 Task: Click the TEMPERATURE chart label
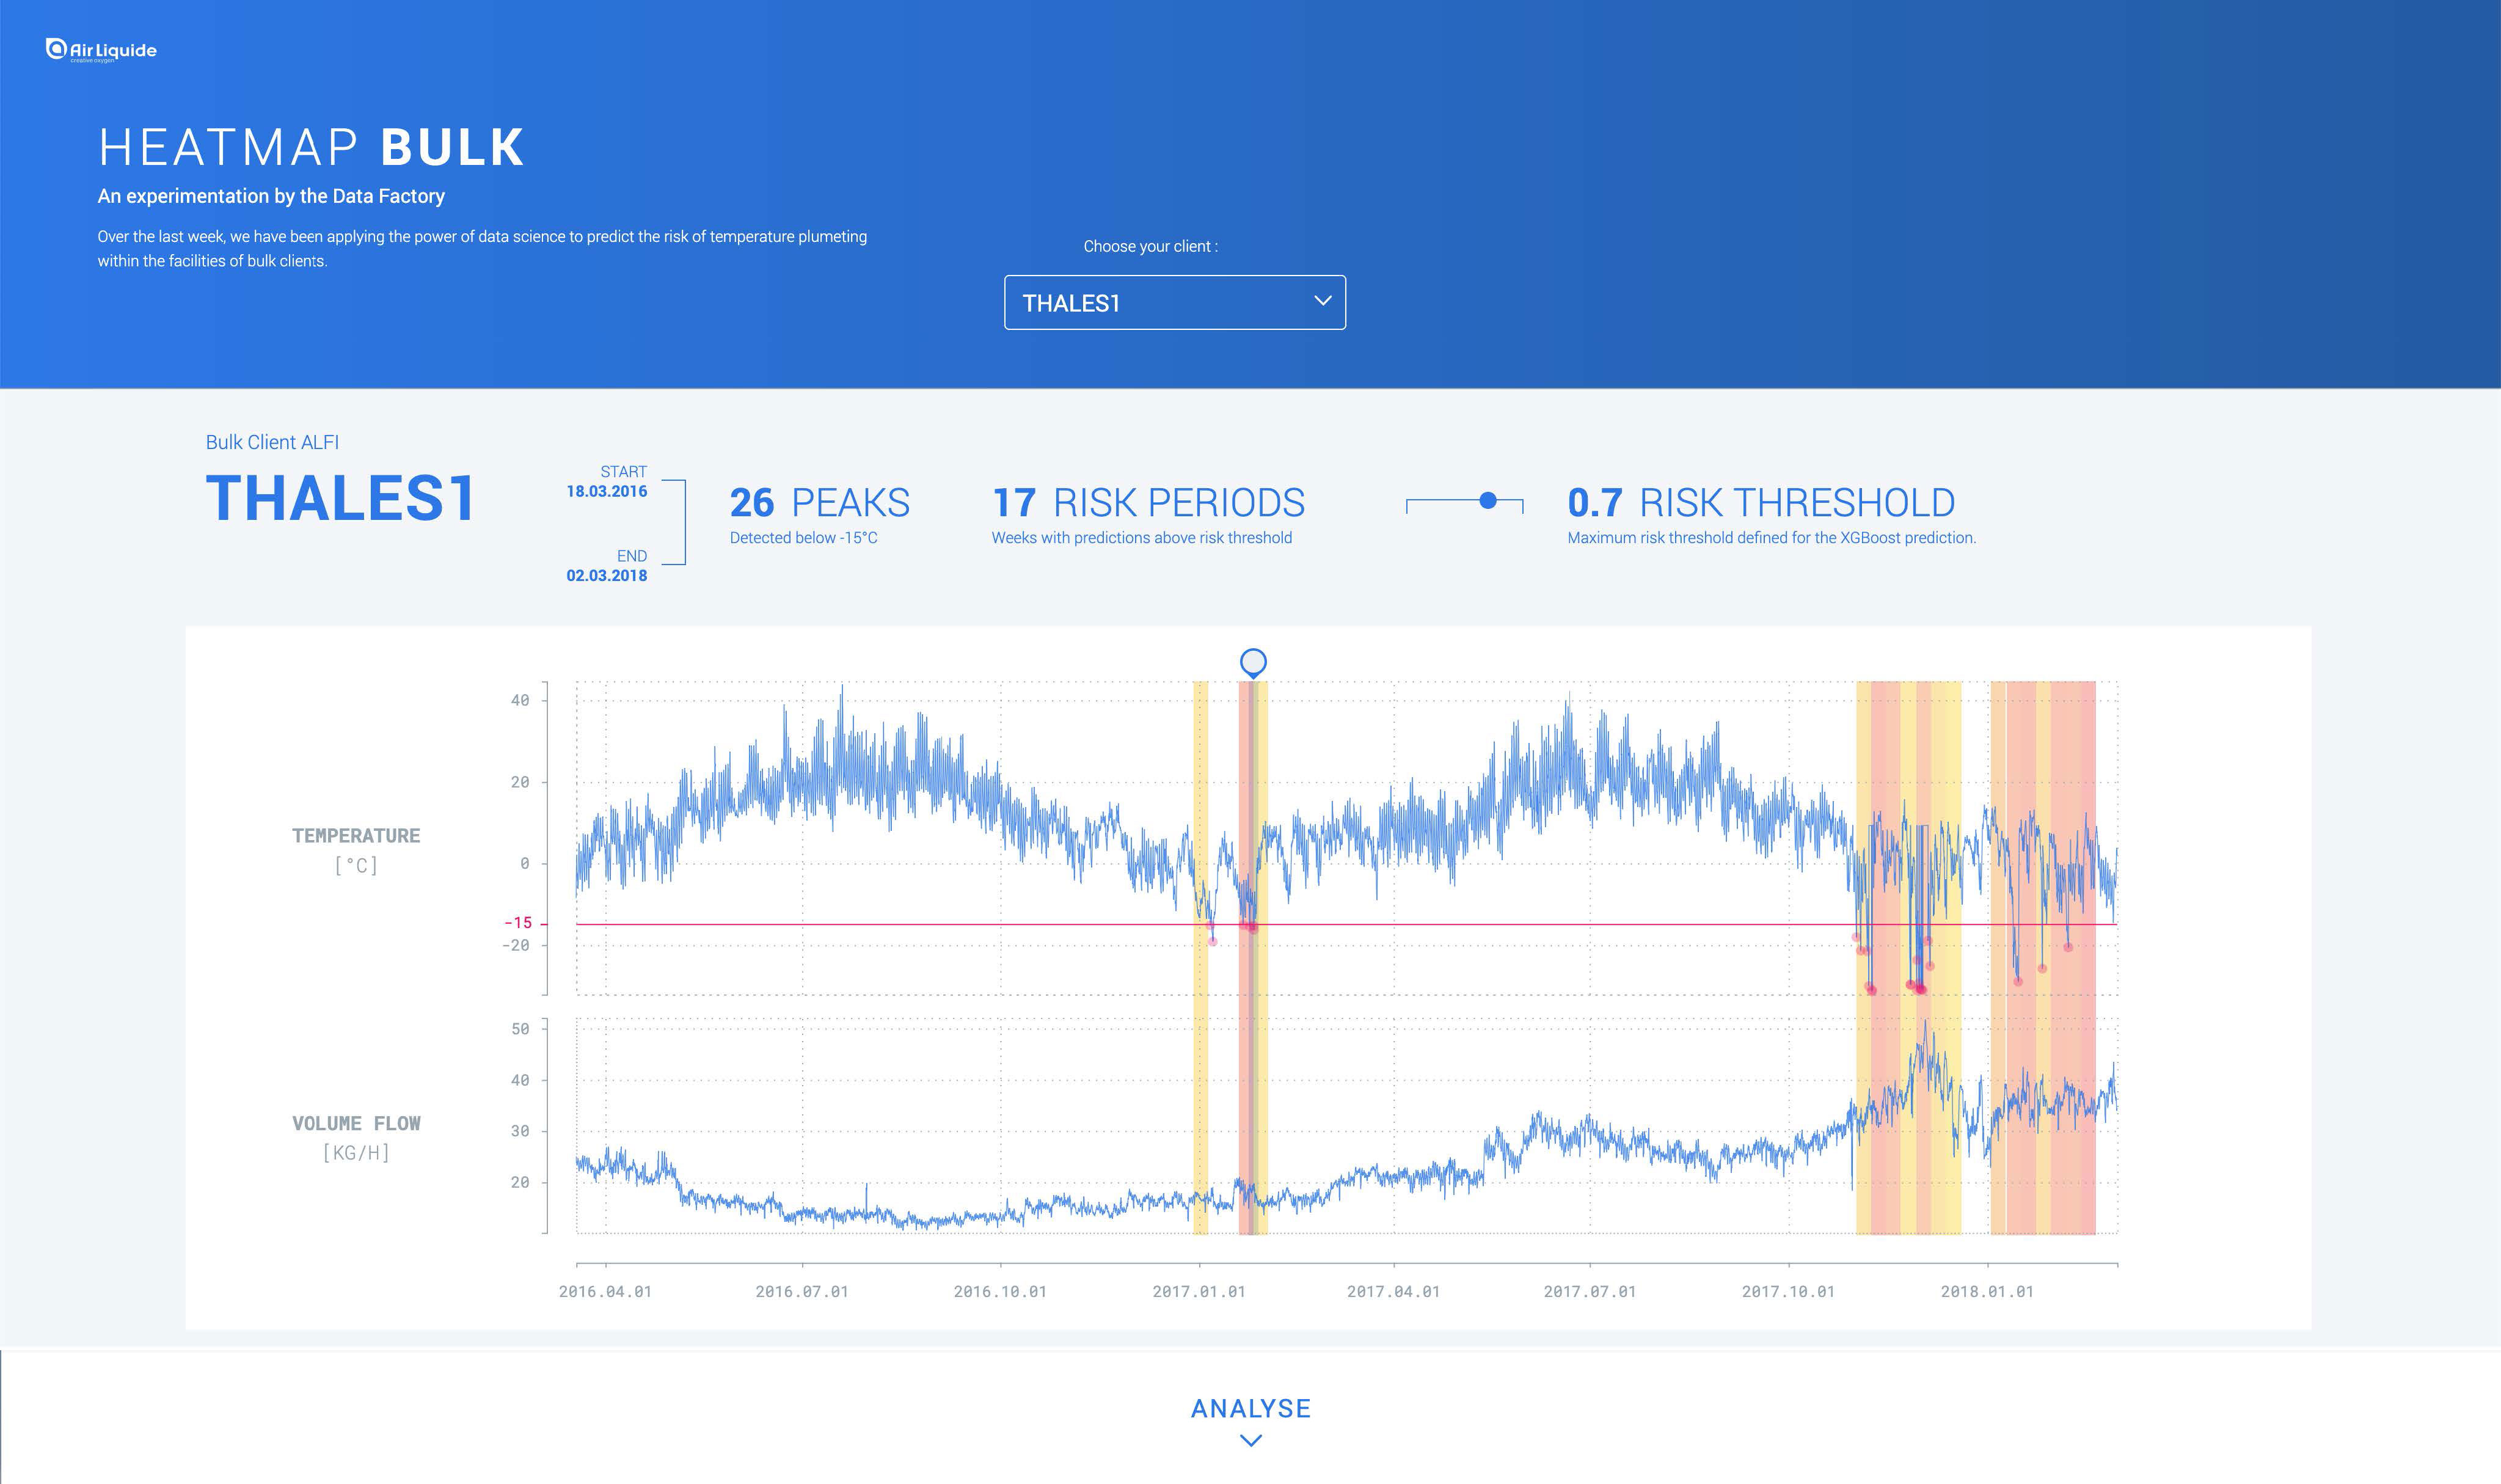356,835
